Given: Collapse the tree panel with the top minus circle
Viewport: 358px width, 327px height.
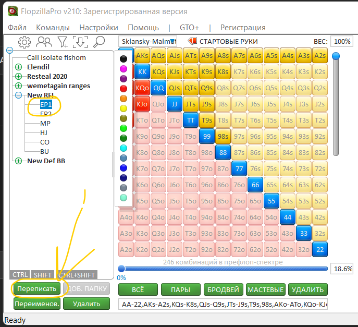Looking at the screenshot, I should point(9,50).
